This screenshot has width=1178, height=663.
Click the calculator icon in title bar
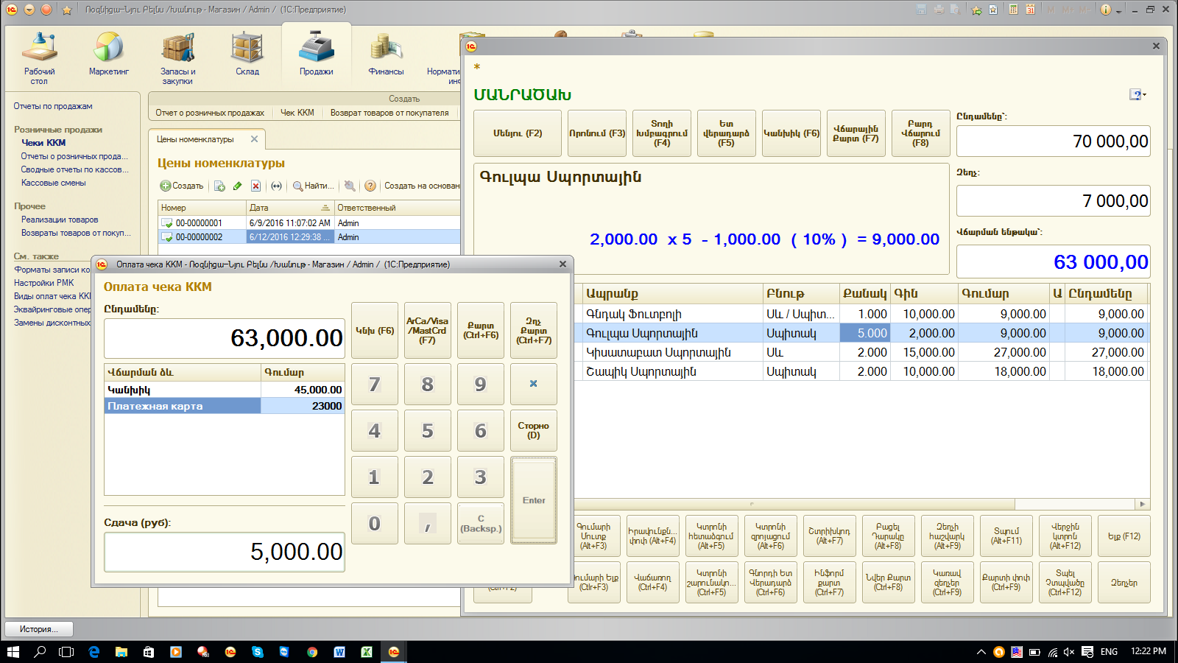(x=1014, y=10)
